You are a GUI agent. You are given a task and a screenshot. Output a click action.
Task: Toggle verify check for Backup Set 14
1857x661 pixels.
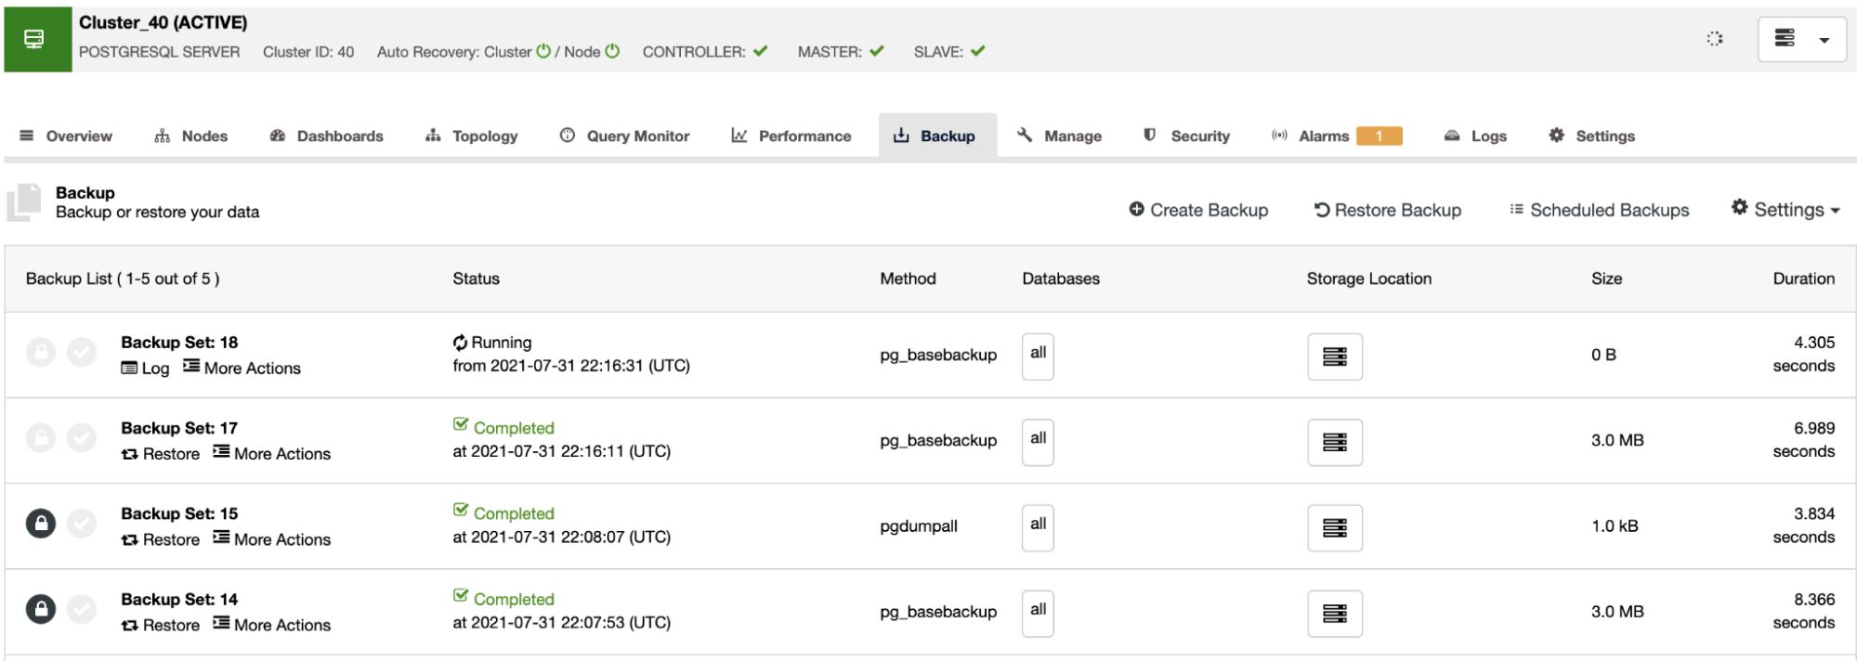click(x=82, y=609)
